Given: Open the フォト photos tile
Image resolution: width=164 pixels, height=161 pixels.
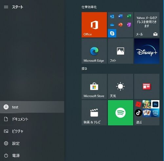Looking at the screenshot, I should click(x=120, y=51).
